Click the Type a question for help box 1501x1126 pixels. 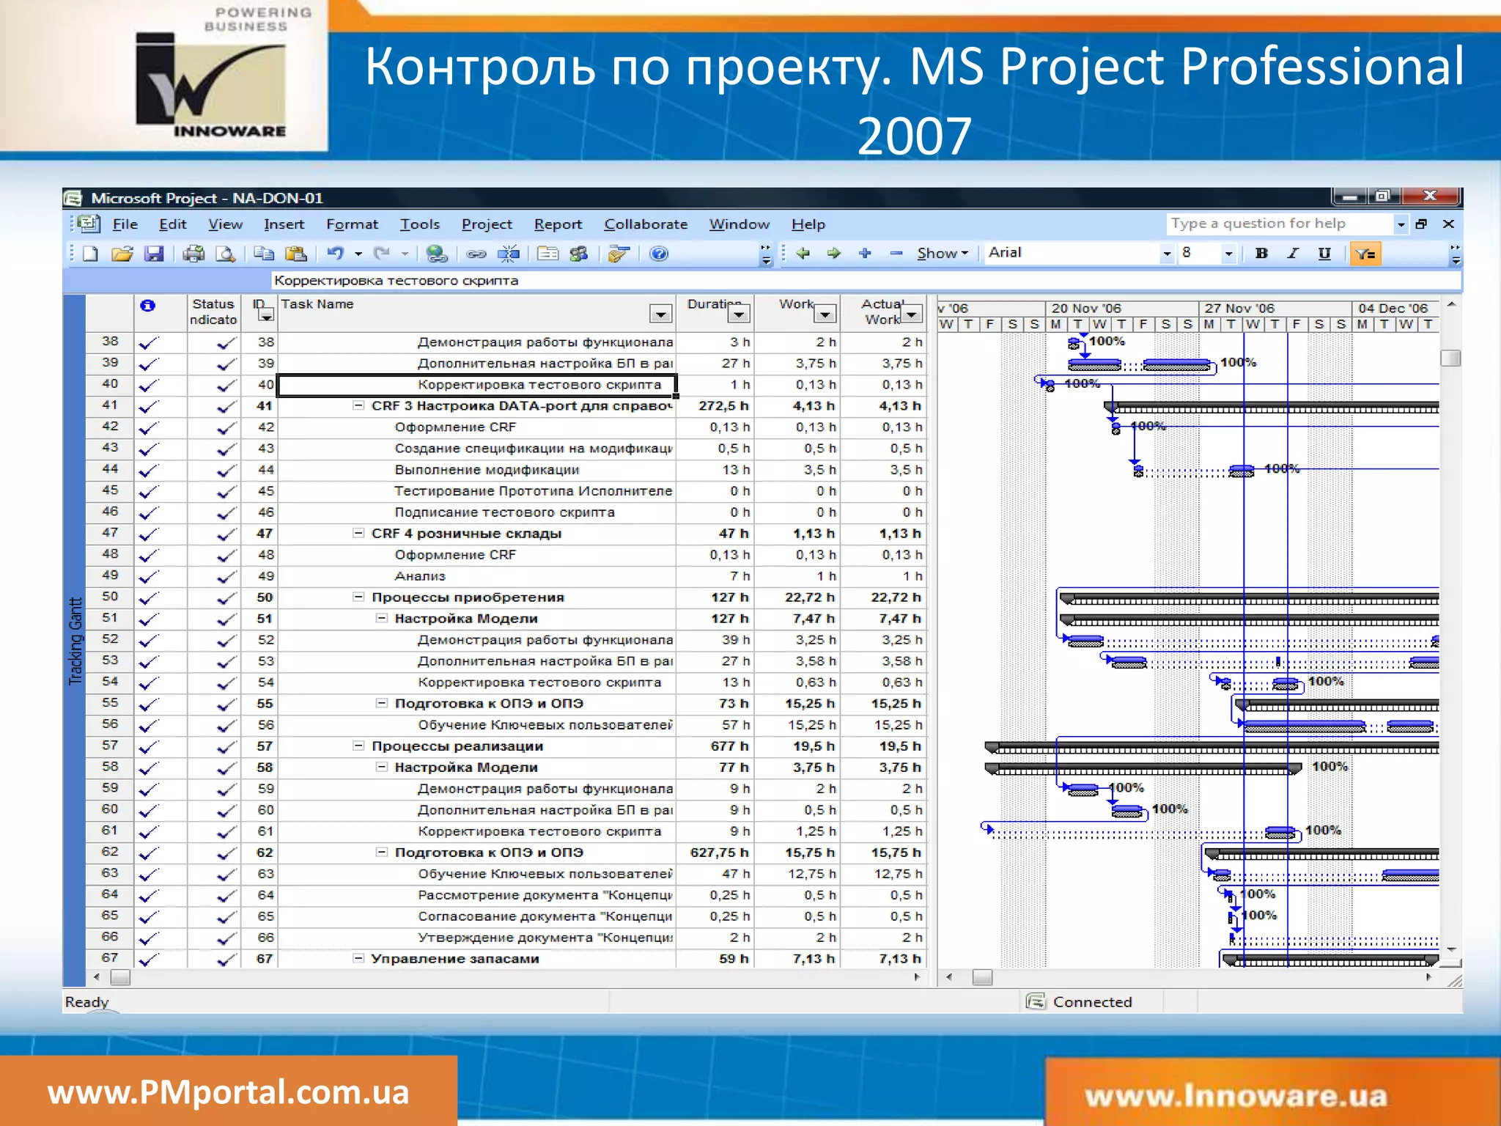point(1279,224)
